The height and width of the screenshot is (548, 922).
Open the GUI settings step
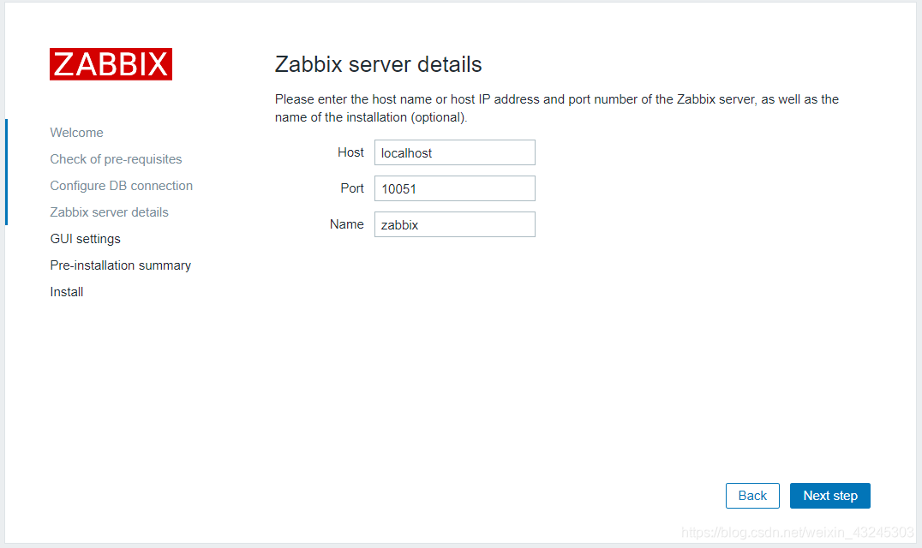[x=85, y=239]
